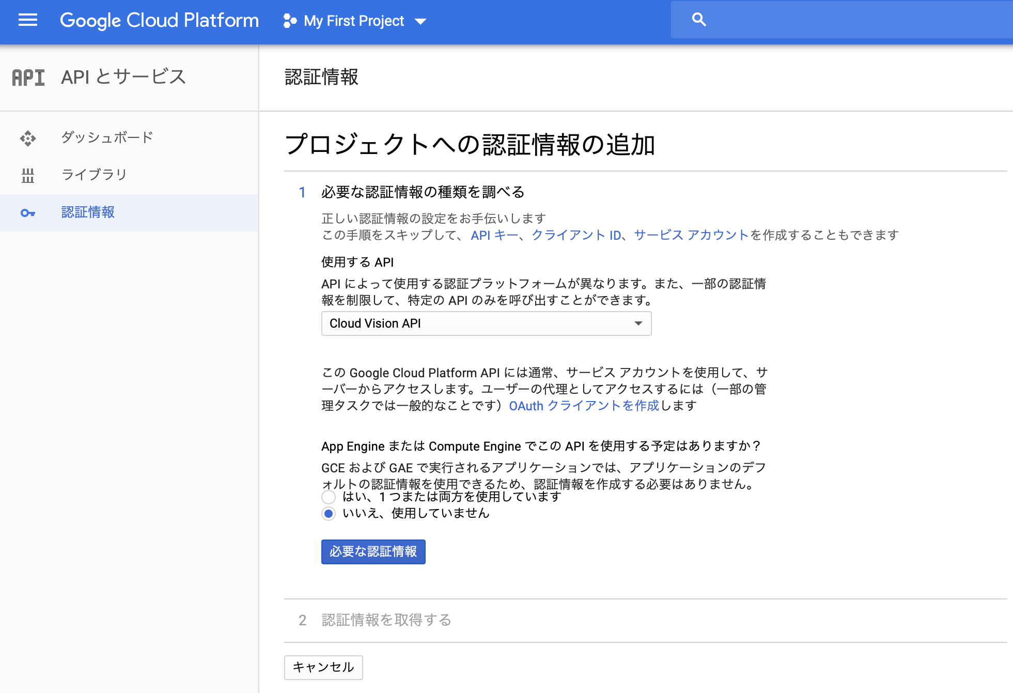Click the キャンセル button at the bottom
1013x693 pixels.
[323, 668]
